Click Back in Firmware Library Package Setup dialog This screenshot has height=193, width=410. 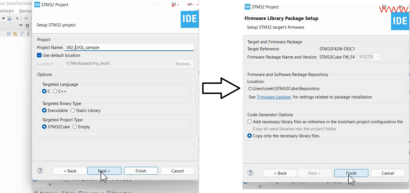[280, 173]
